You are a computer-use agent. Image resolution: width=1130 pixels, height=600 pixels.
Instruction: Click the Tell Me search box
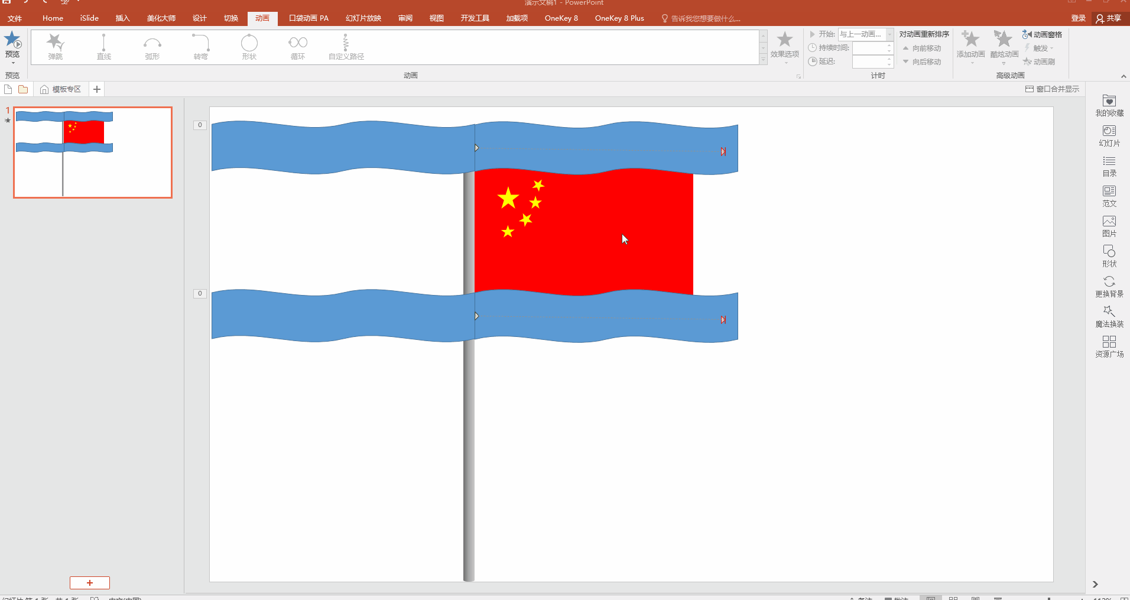pyautogui.click(x=701, y=18)
